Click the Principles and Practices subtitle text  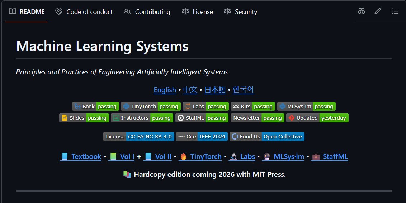click(x=122, y=72)
